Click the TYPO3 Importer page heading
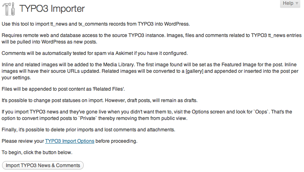 (x=58, y=9)
